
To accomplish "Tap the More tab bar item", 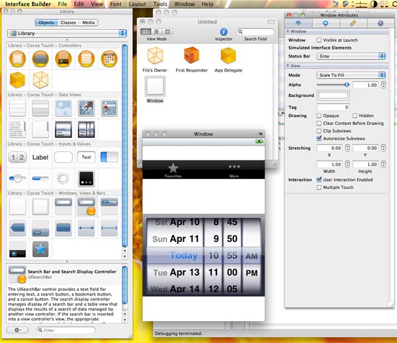I will coord(234,171).
